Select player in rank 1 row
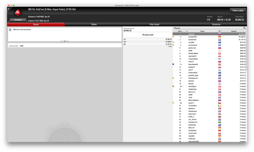254x152 pixels. [209, 34]
